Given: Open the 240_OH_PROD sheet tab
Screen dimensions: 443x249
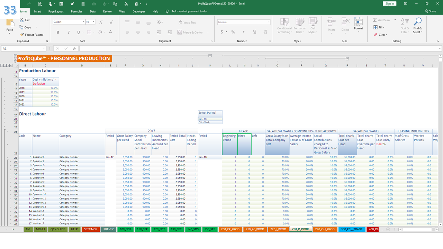Looking at the screenshot, I should click(x=325, y=229).
